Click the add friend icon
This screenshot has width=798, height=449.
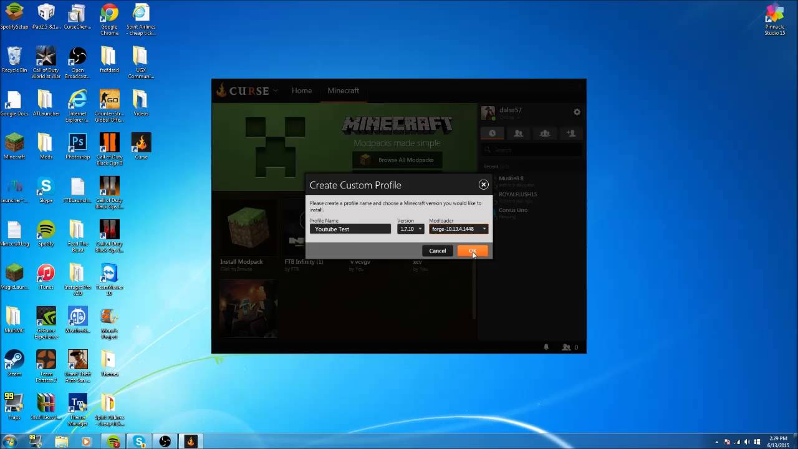point(570,133)
